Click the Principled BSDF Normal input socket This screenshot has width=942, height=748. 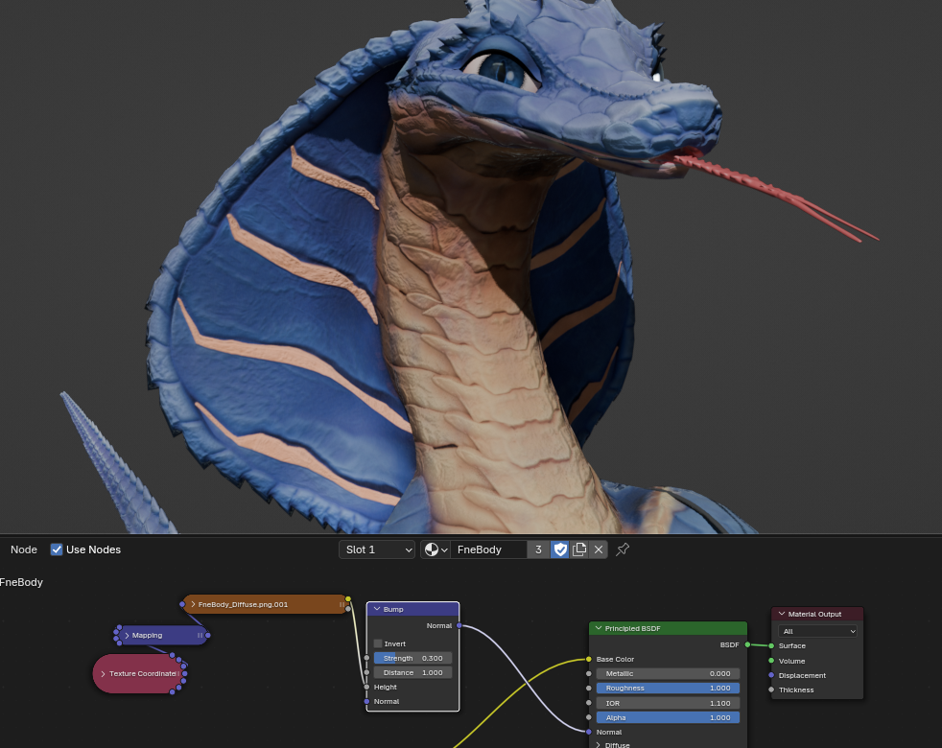(589, 732)
